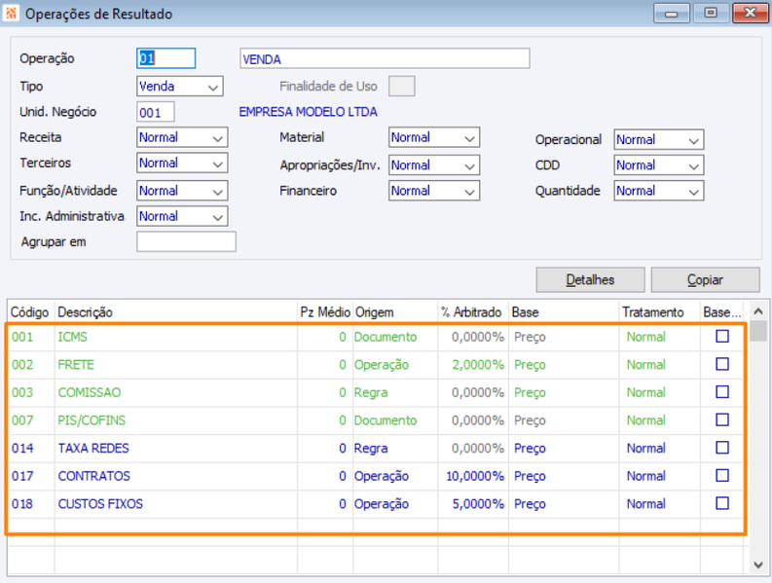Tick the Base checkbox in the CUSTOS FIXOS row
772x583 pixels.
721,503
